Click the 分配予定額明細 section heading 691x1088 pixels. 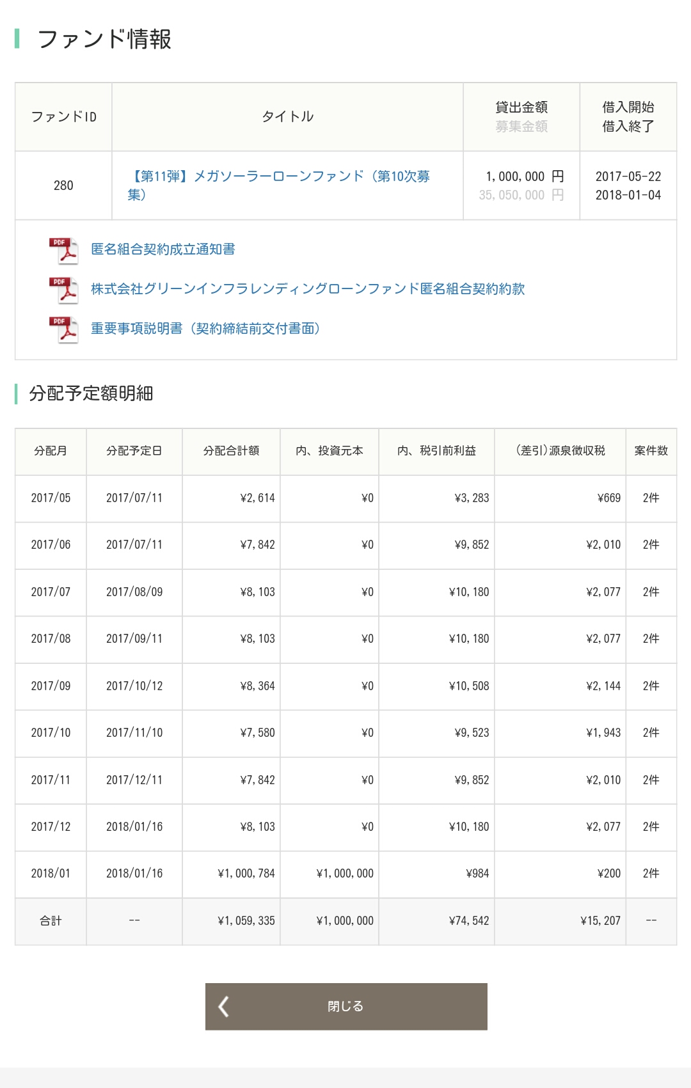[x=91, y=393]
